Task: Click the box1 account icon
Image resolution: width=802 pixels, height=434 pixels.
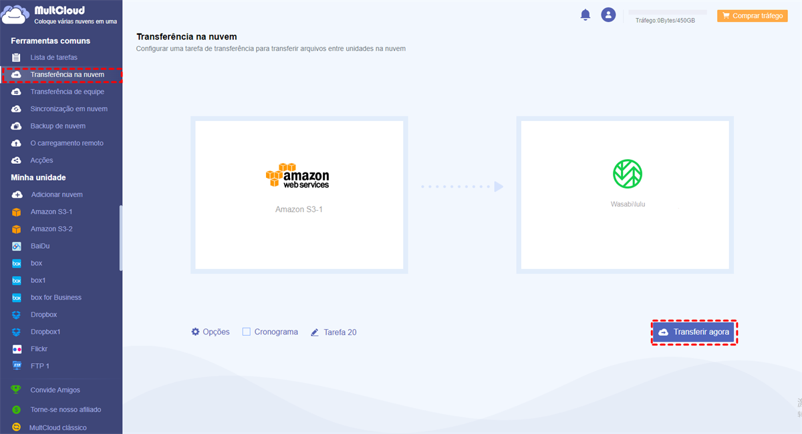Action: [x=16, y=280]
